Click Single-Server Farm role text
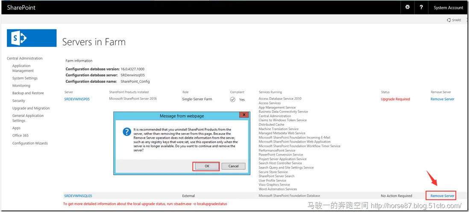Screen dimensions: 469x212 pyautogui.click(x=197, y=99)
